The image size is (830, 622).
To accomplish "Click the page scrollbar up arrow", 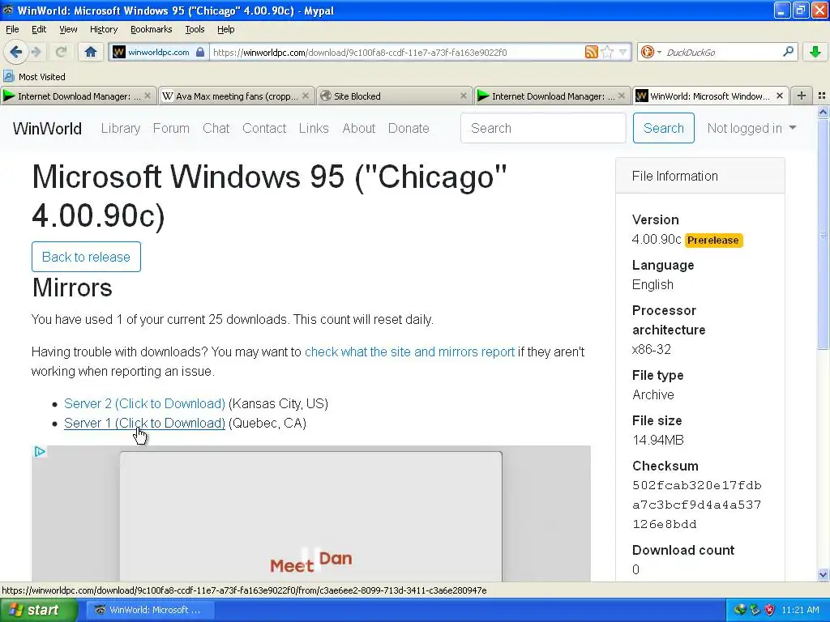I will pos(823,112).
